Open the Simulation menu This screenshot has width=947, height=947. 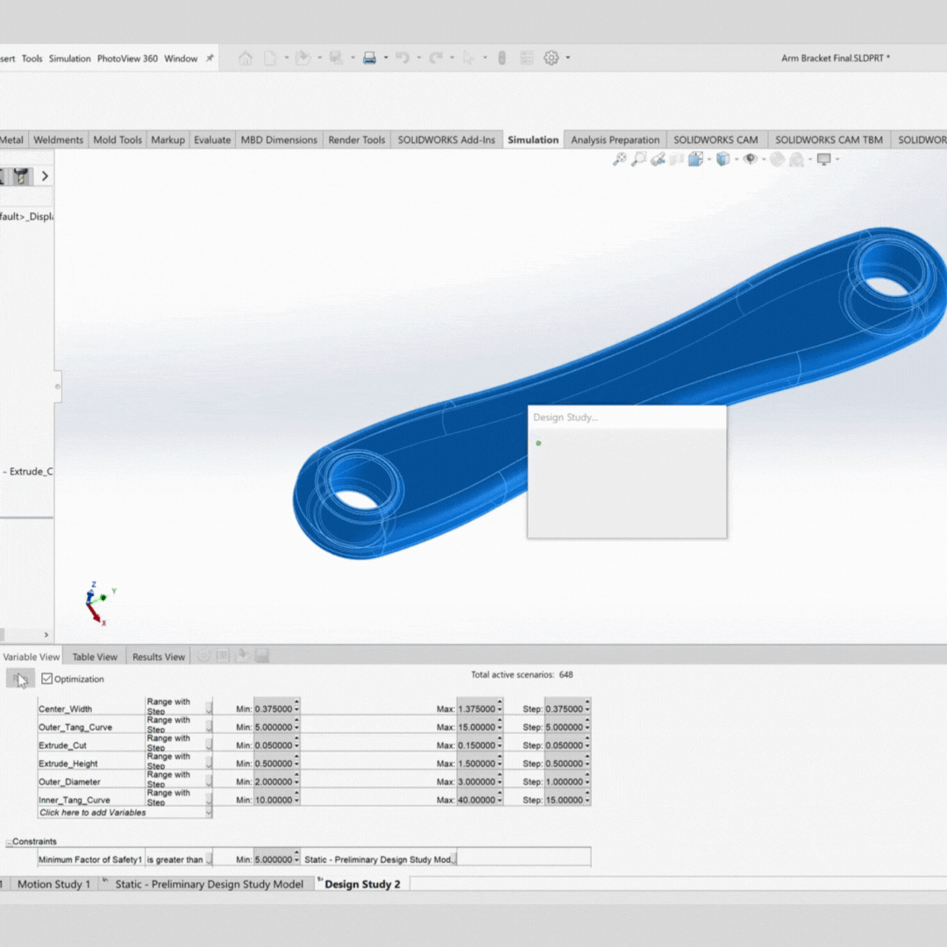(x=69, y=59)
